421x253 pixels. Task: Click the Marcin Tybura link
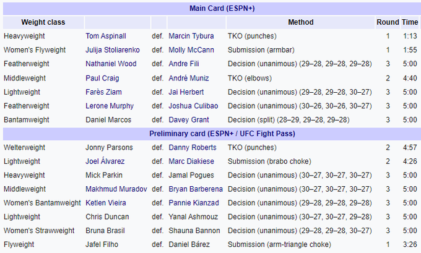(x=191, y=36)
